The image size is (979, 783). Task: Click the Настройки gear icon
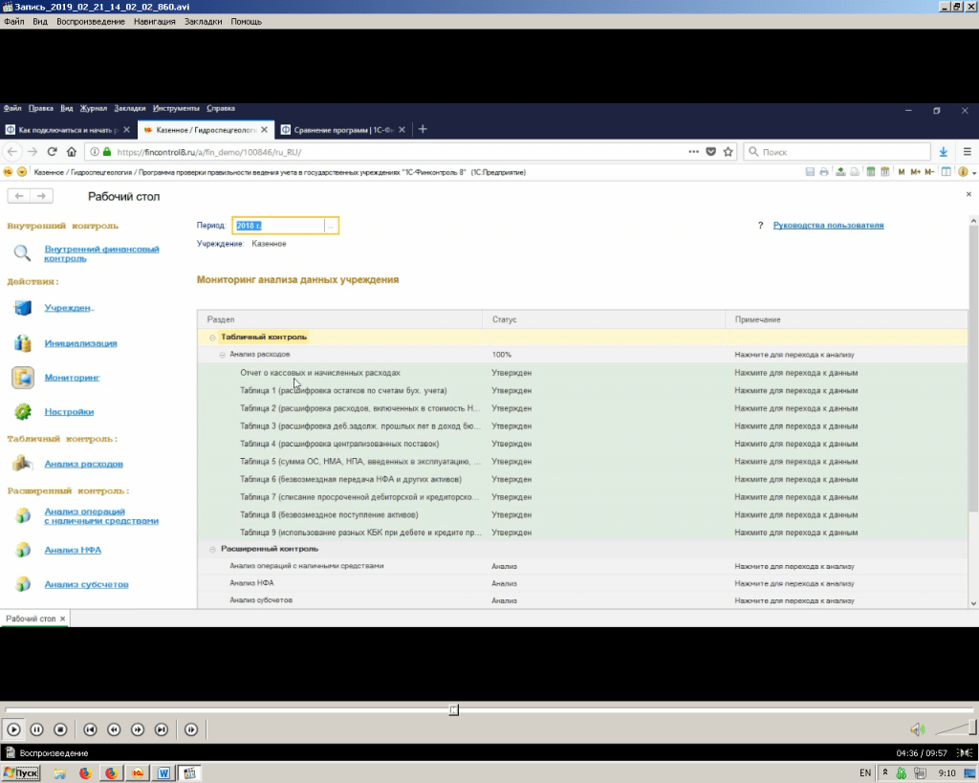click(x=23, y=412)
